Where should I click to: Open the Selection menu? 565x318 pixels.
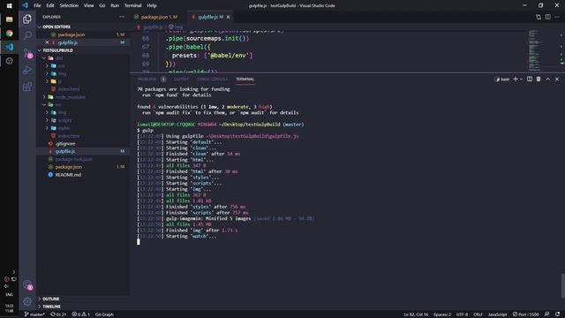click(x=69, y=5)
